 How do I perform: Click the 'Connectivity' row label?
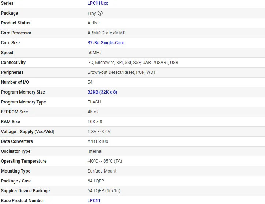click(x=13, y=63)
